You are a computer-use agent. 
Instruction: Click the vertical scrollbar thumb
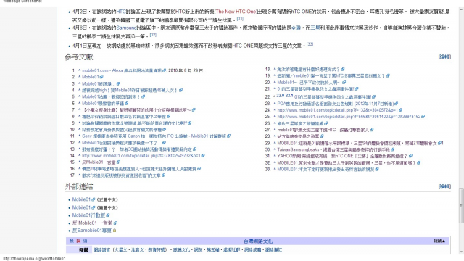point(461,206)
